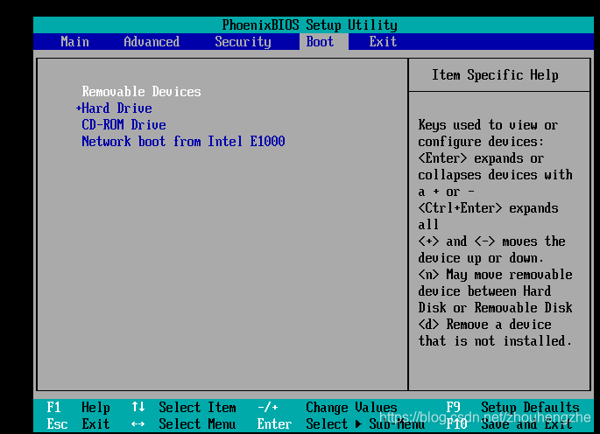Click 'Keys used to view or' help line
The height and width of the screenshot is (434, 600).
(488, 125)
